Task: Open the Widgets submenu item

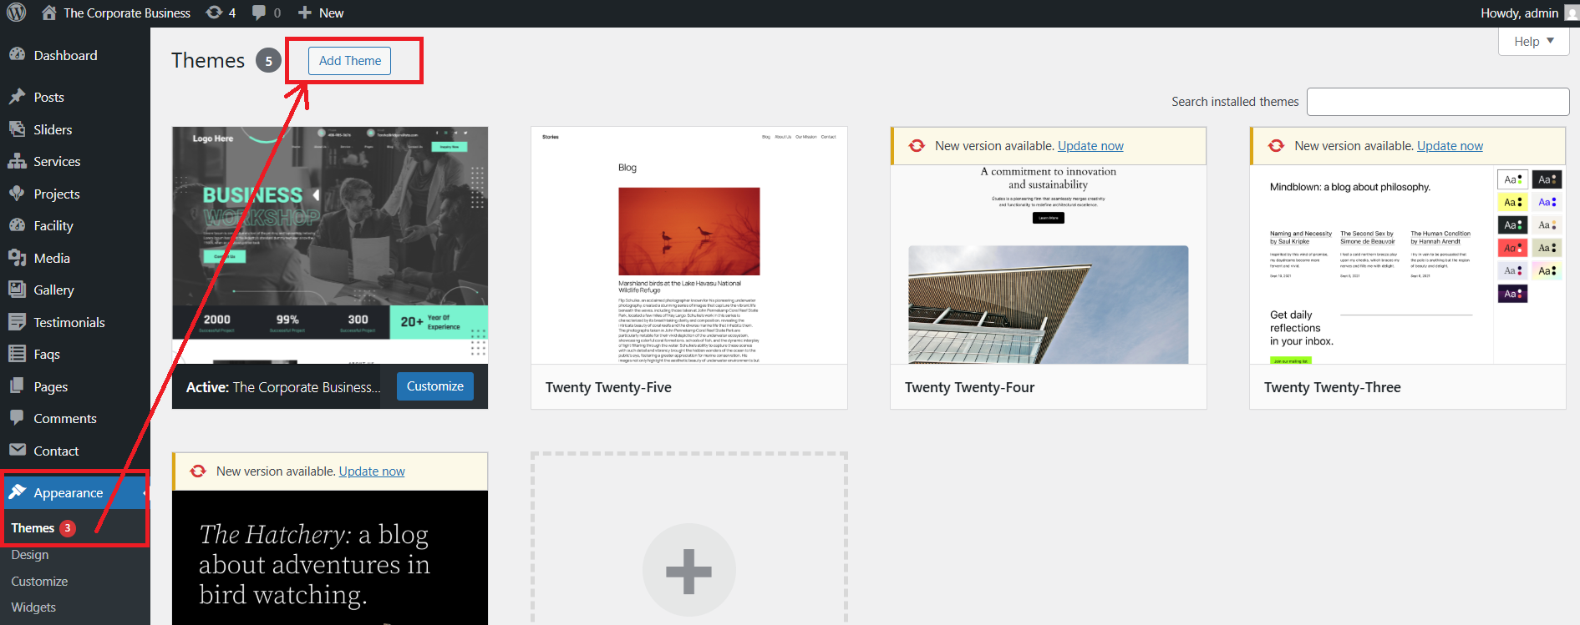Action: (33, 607)
